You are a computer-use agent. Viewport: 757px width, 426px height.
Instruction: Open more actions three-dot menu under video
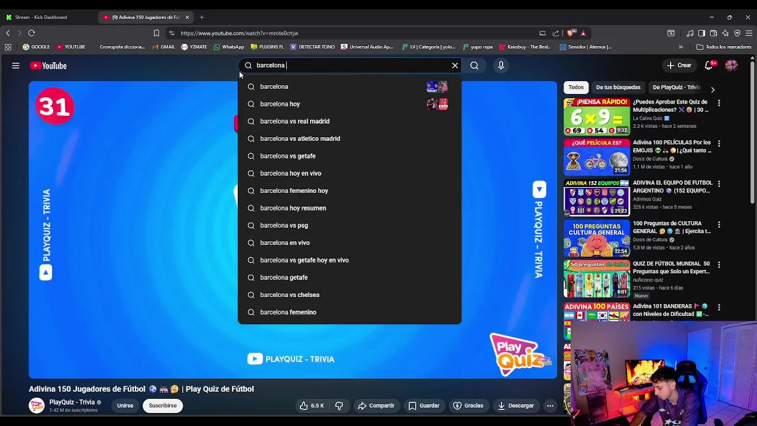tap(550, 406)
